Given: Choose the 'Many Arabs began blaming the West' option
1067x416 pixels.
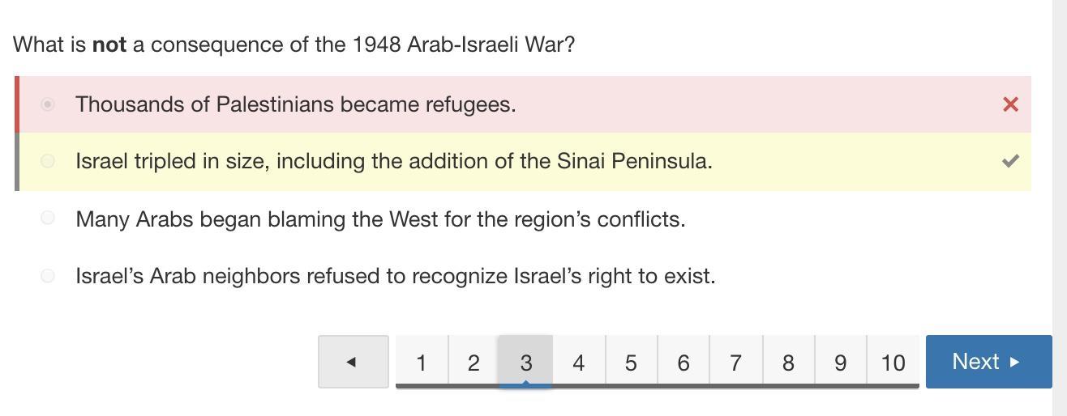Looking at the screenshot, I should (x=48, y=218).
